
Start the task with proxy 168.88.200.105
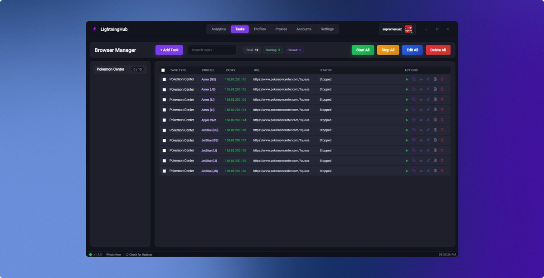click(x=407, y=79)
